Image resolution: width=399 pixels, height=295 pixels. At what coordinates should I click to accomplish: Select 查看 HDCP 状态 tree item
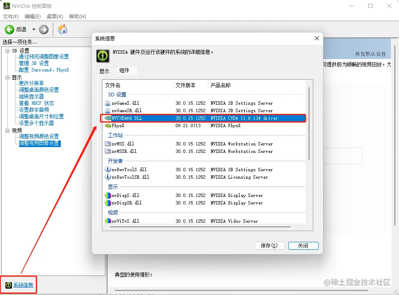[x=36, y=103]
